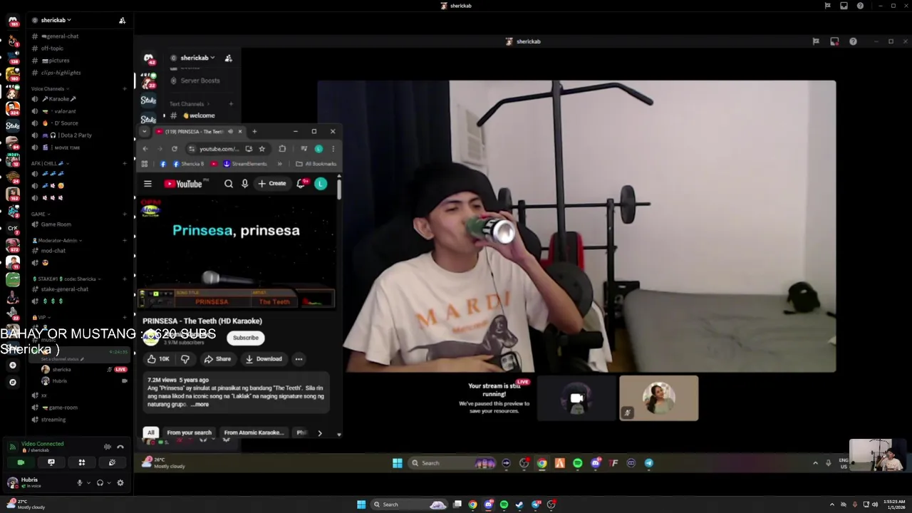The image size is (912, 513).
Task: Open the Stake server icon in sidebar
Action: click(13, 126)
